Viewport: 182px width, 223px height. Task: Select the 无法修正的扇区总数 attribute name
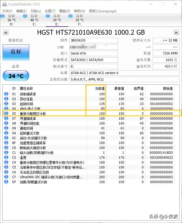coord(34,172)
